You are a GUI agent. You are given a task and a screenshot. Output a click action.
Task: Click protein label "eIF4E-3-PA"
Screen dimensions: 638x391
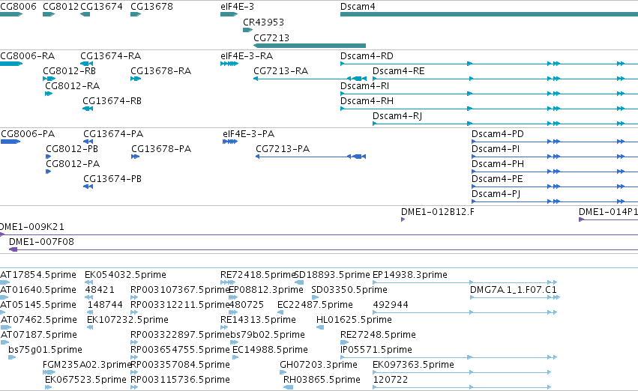249,134
